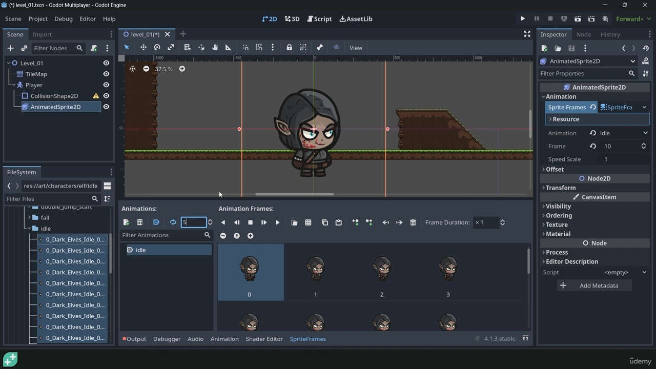Copy the selected animation frame
This screenshot has height=369, width=656.
pyautogui.click(x=325, y=222)
